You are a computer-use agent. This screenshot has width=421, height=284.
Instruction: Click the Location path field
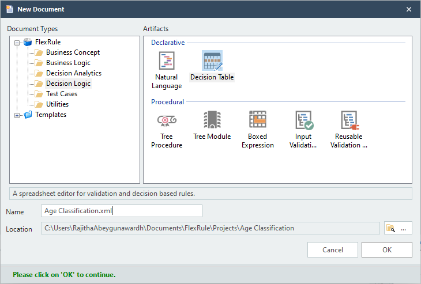210,228
